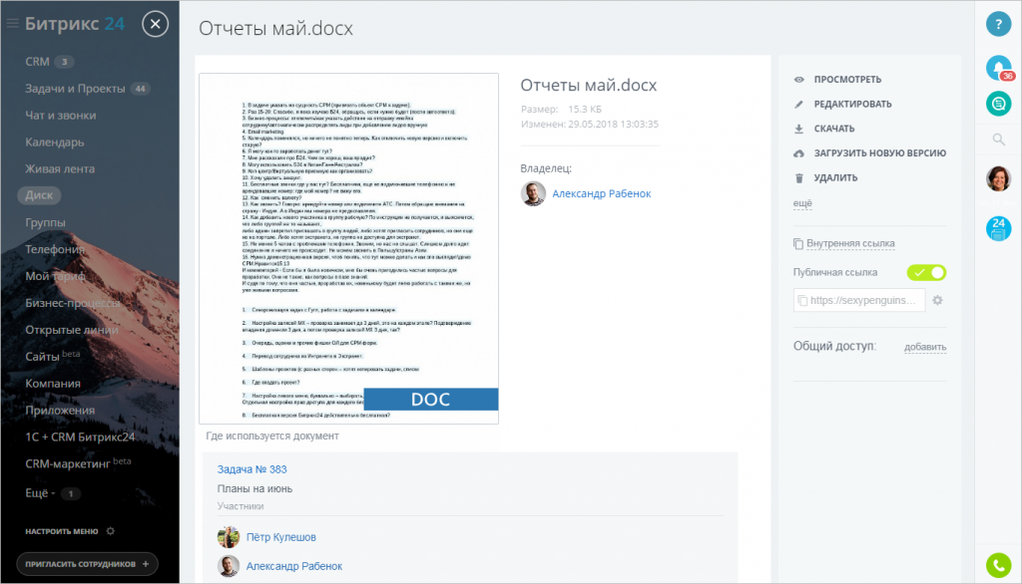Expand the ещё actions link

click(802, 203)
